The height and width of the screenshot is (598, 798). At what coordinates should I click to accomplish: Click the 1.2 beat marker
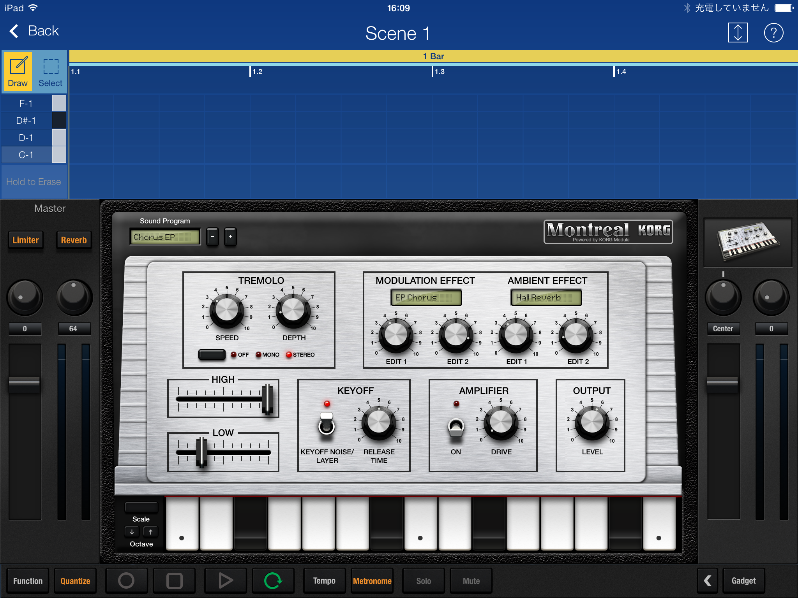click(256, 72)
